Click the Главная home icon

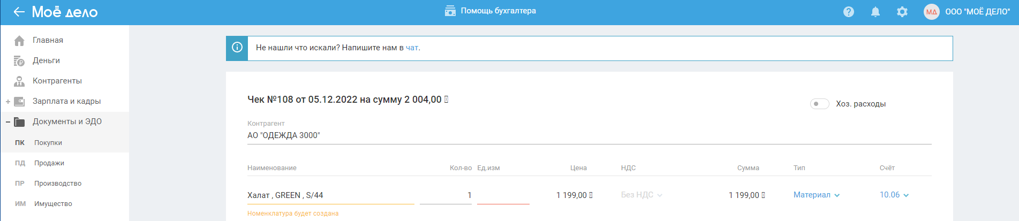19,41
